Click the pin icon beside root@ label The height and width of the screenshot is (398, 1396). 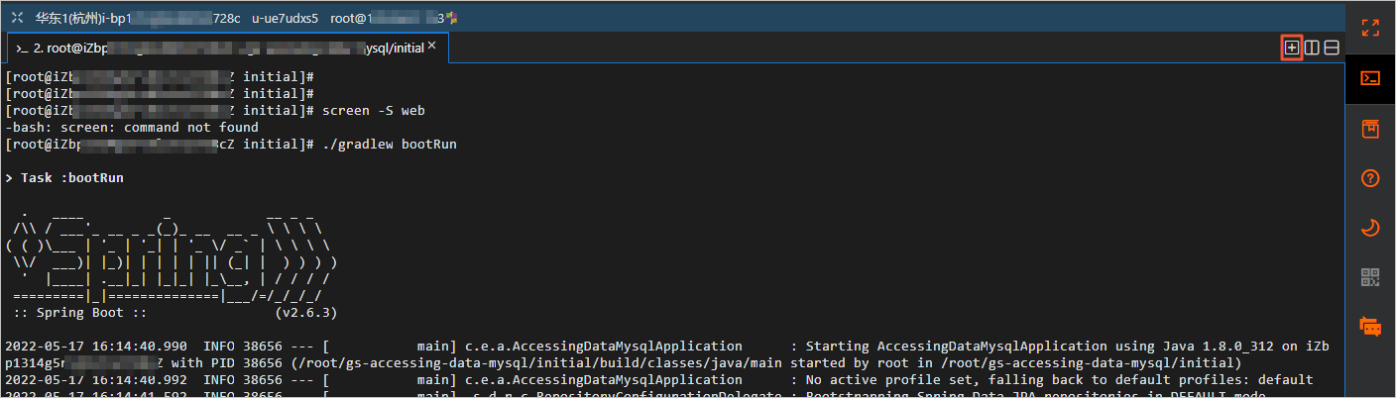coord(452,17)
